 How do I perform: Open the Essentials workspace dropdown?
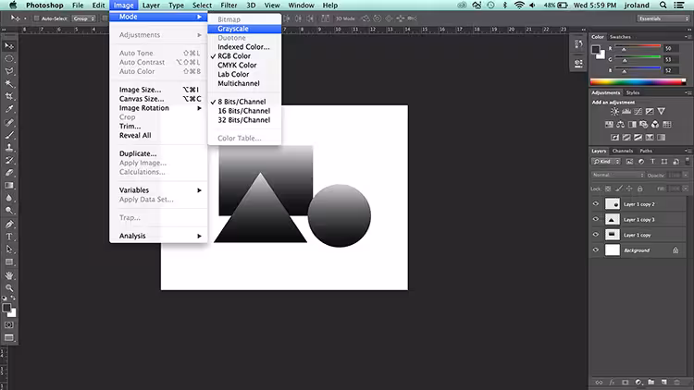(x=663, y=18)
